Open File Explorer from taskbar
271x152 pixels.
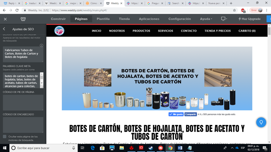[x=122, y=148]
